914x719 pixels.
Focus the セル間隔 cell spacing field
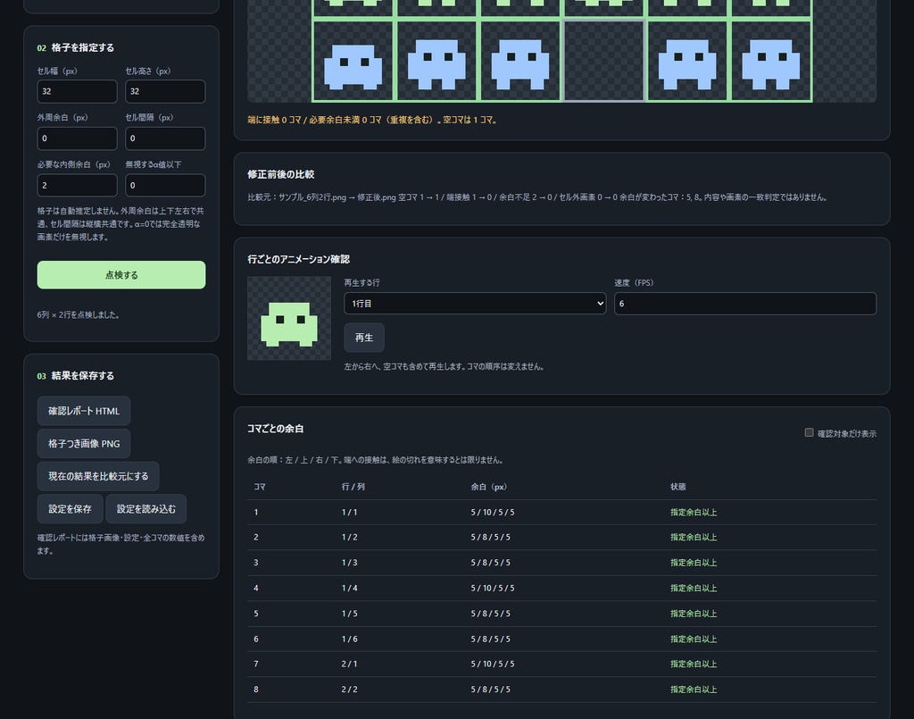coord(165,138)
